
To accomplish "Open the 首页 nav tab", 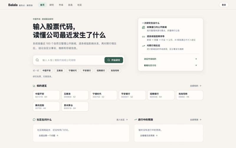I will [x=42, y=5].
